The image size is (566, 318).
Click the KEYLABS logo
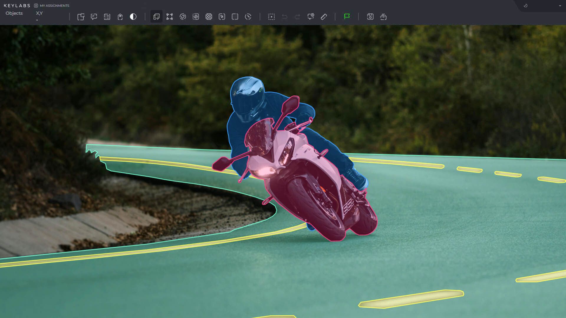point(17,5)
